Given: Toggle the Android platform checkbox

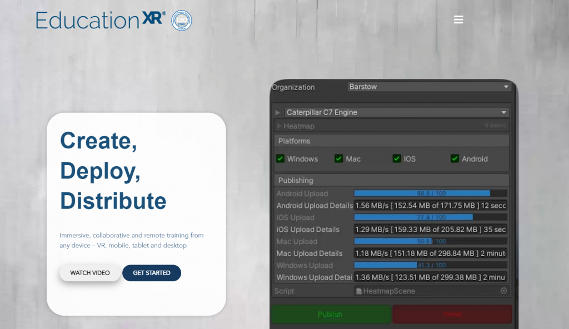Looking at the screenshot, I should click(x=455, y=159).
